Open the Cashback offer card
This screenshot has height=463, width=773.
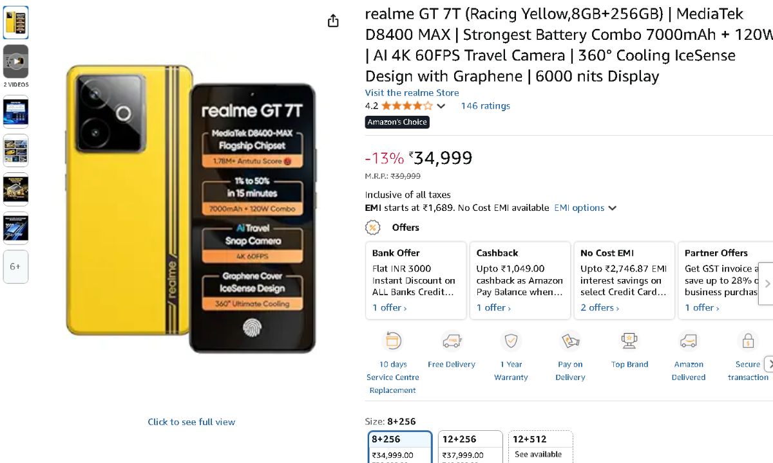(520, 280)
